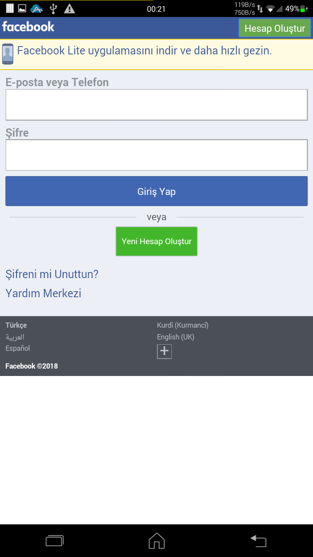313x557 pixels.
Task: Tap the USB status bar icon
Action: (x=53, y=8)
